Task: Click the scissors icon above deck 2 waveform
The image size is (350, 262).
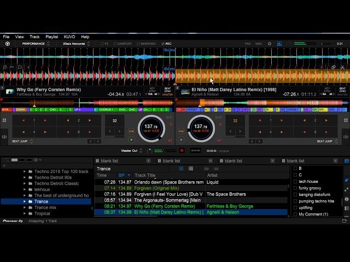Action: [342, 67]
